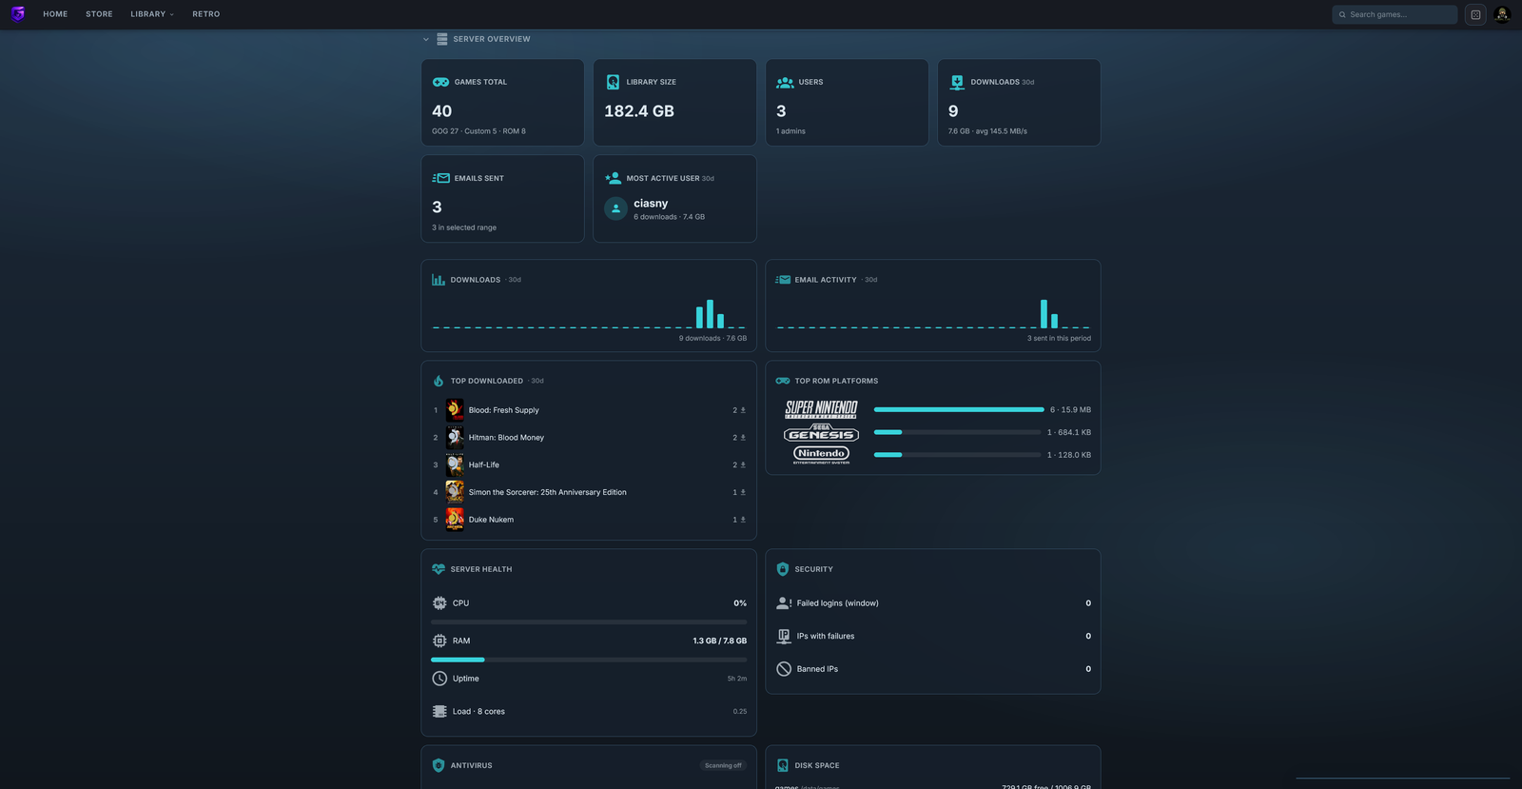Select '3 sent in this period' caption
The width and height of the screenshot is (1522, 789).
(x=1059, y=339)
